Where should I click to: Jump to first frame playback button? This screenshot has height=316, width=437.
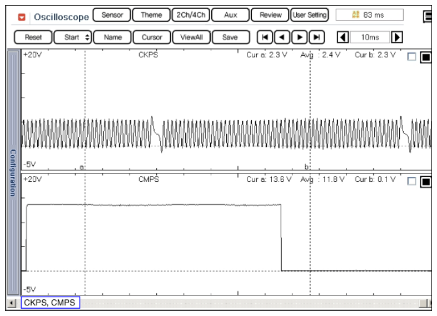(x=265, y=37)
